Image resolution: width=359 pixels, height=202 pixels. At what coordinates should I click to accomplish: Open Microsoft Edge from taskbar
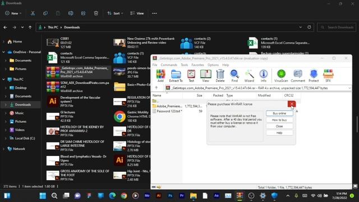point(112,196)
